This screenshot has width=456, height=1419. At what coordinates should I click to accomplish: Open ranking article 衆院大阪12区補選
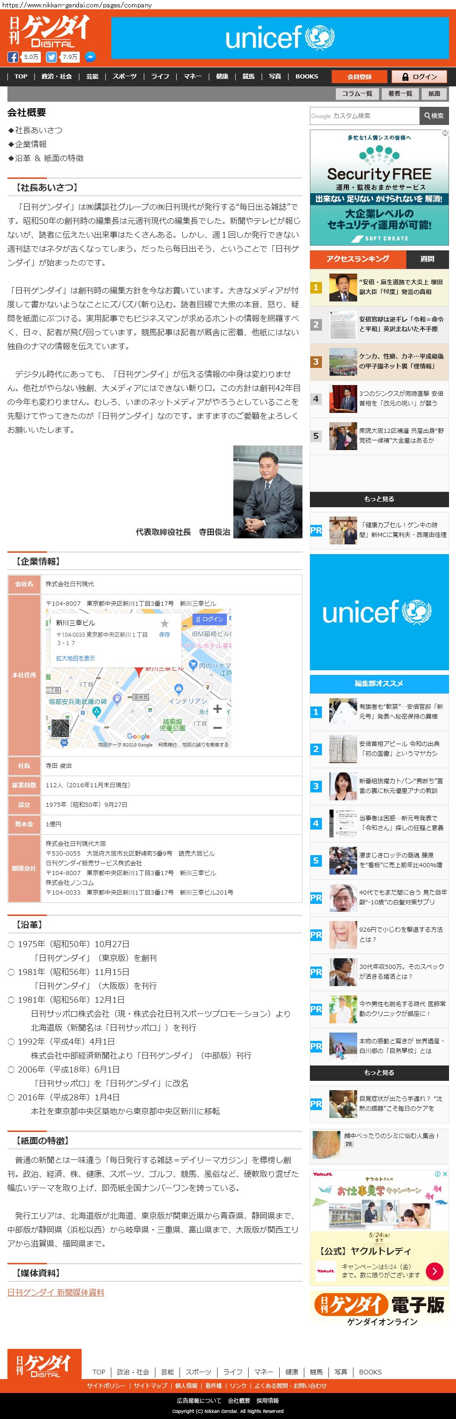point(379,436)
